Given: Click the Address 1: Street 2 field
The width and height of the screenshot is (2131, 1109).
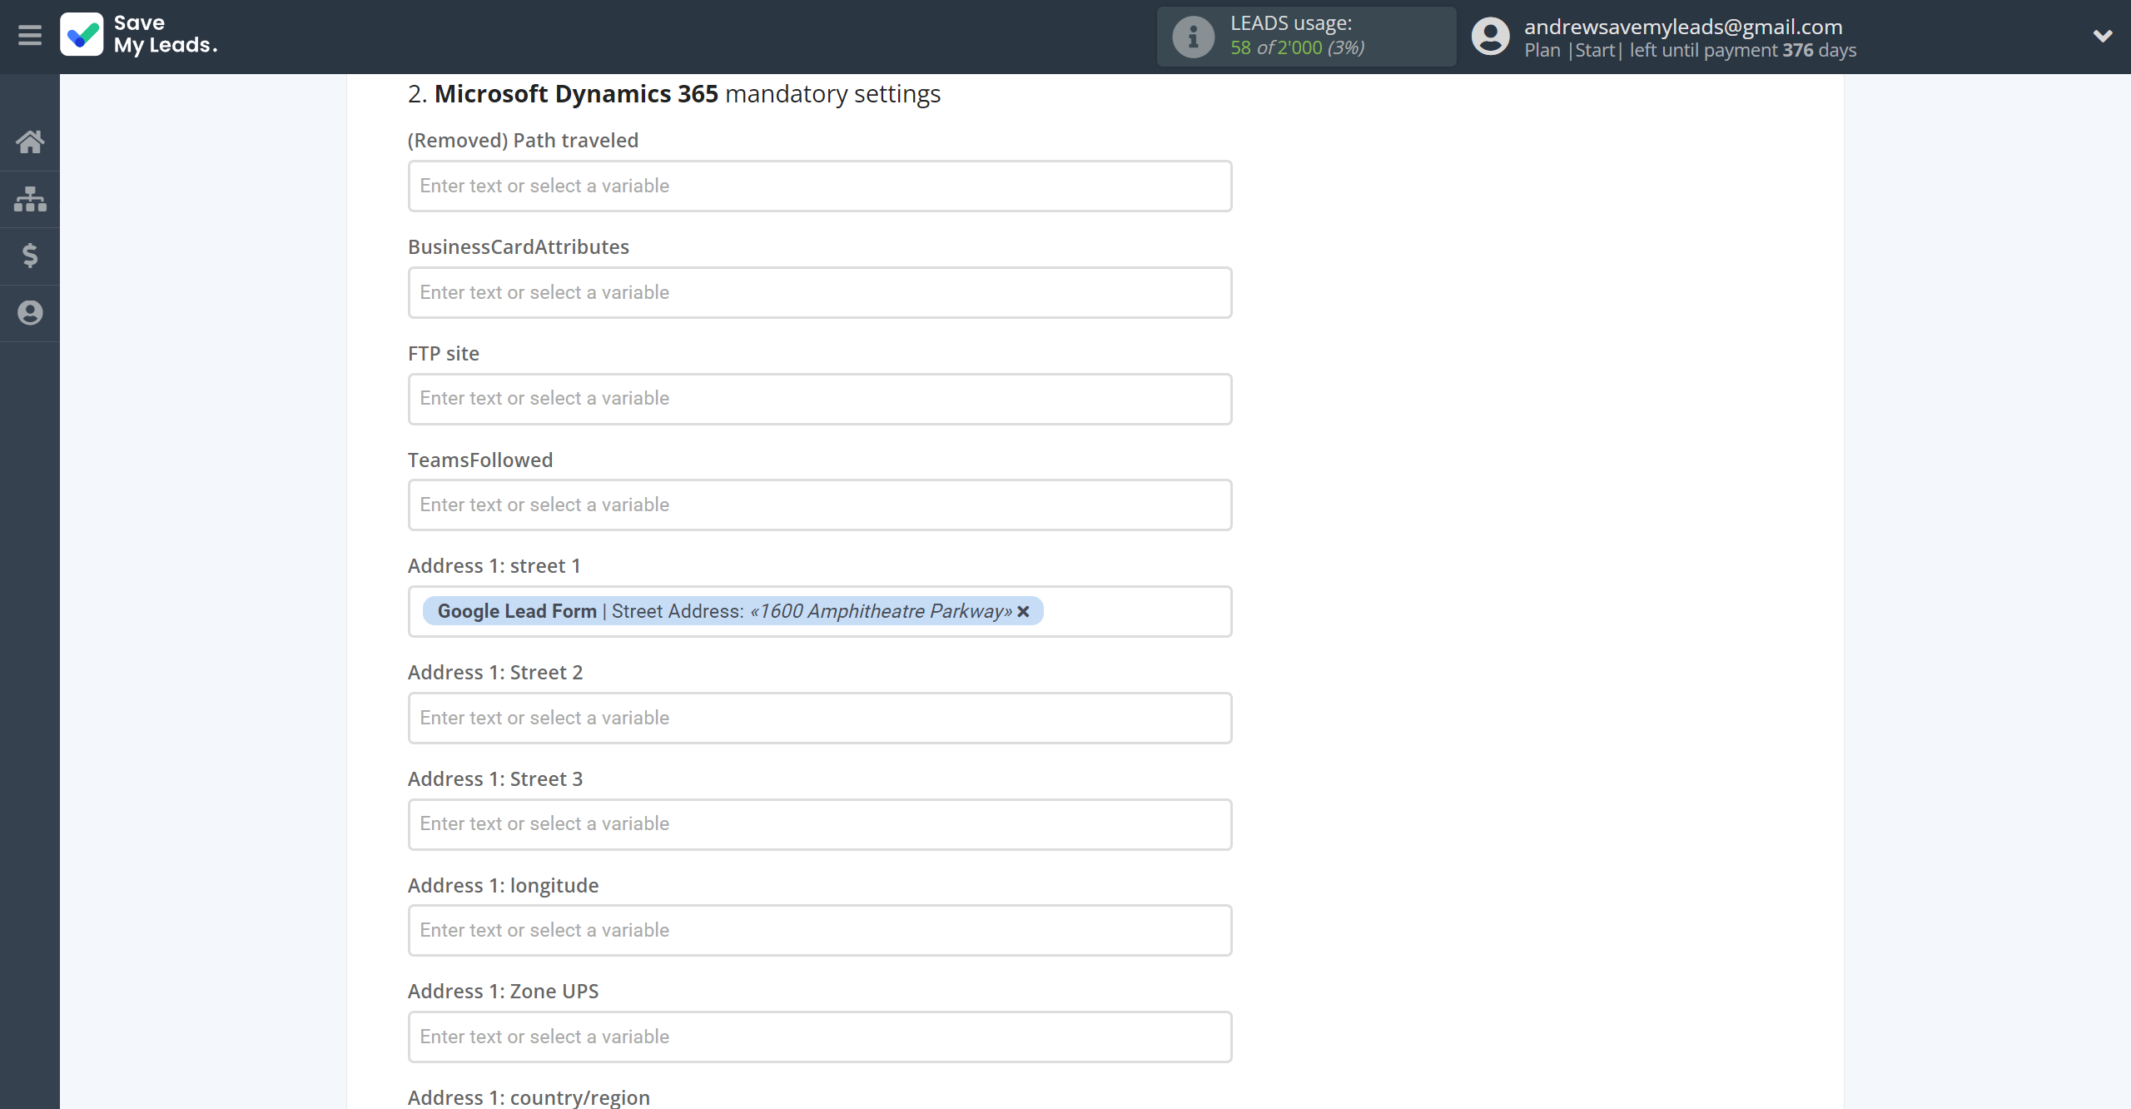Looking at the screenshot, I should coord(819,718).
